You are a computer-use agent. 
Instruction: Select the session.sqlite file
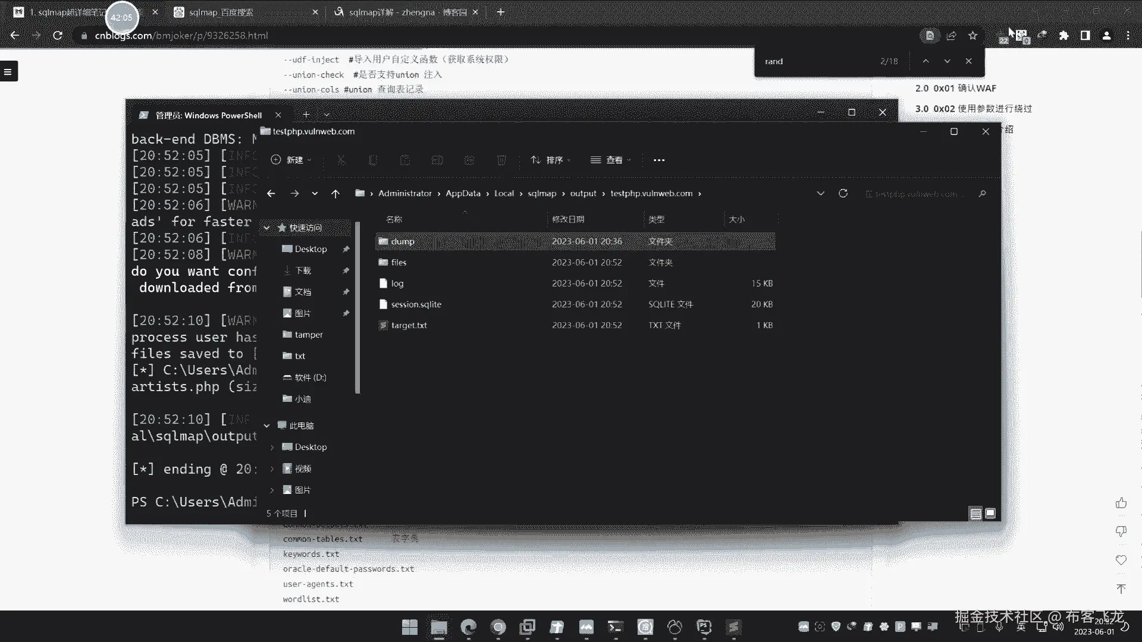click(416, 304)
